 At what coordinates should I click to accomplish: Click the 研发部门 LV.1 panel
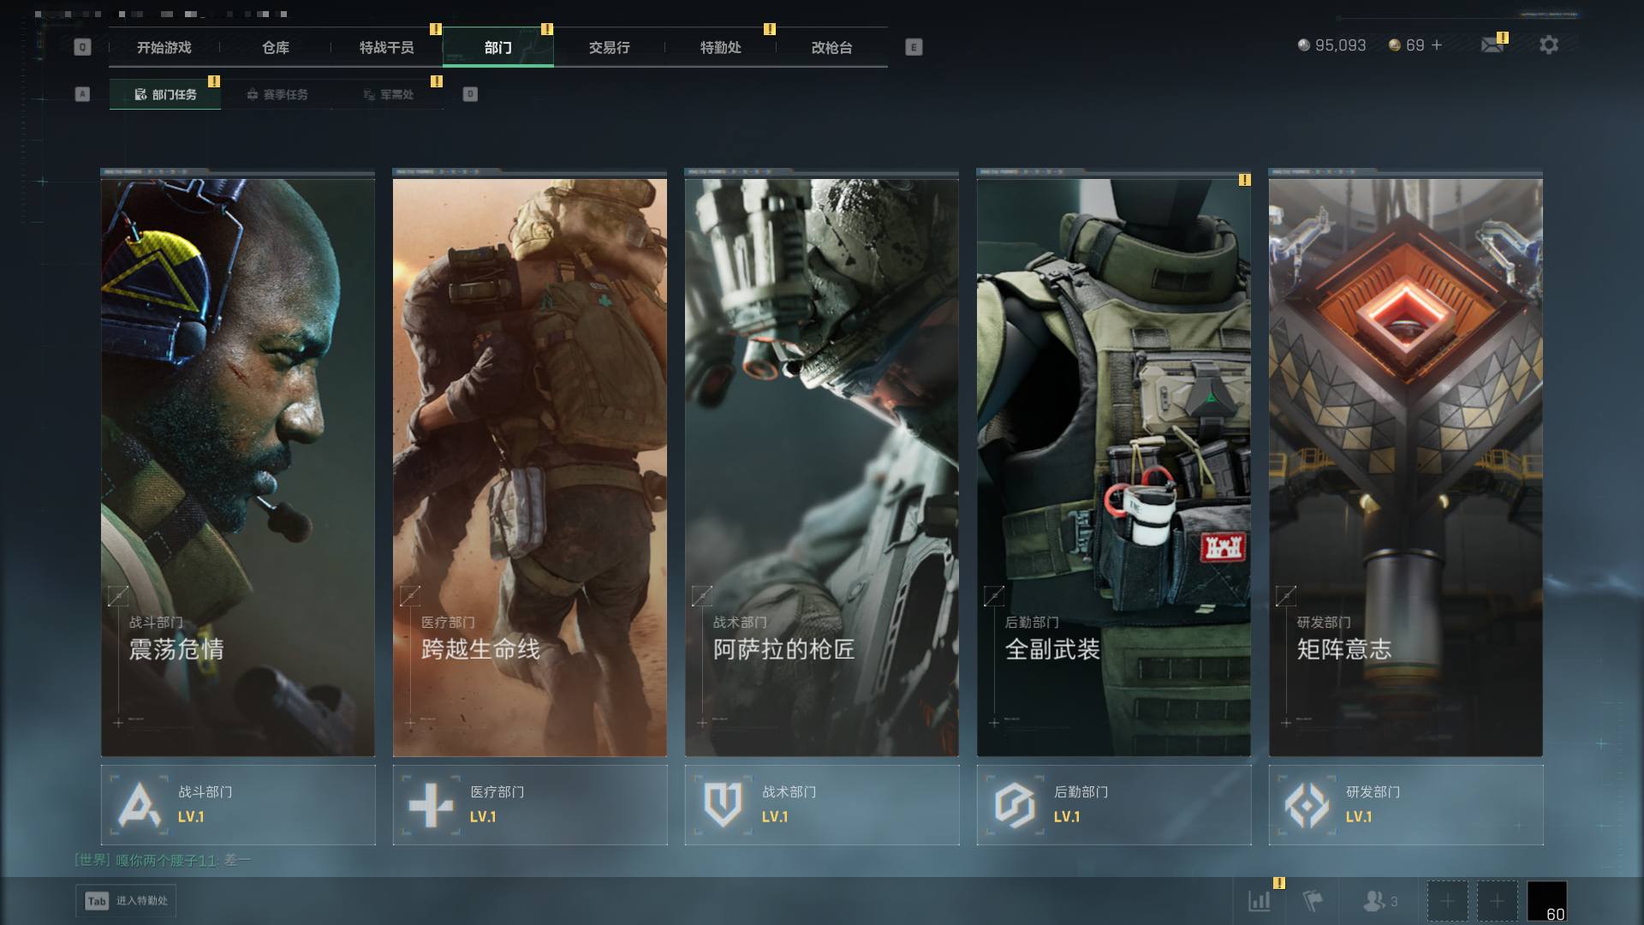[x=1406, y=805]
